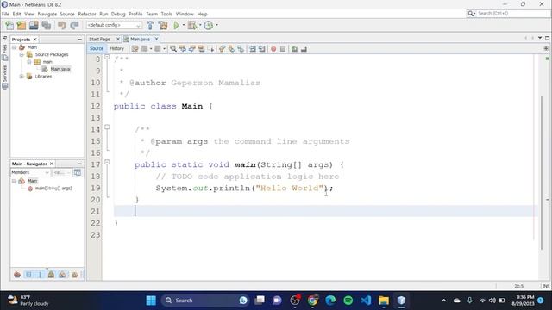552x310 pixels.
Task: Click the Clean and Build icon
Action: tap(163, 25)
